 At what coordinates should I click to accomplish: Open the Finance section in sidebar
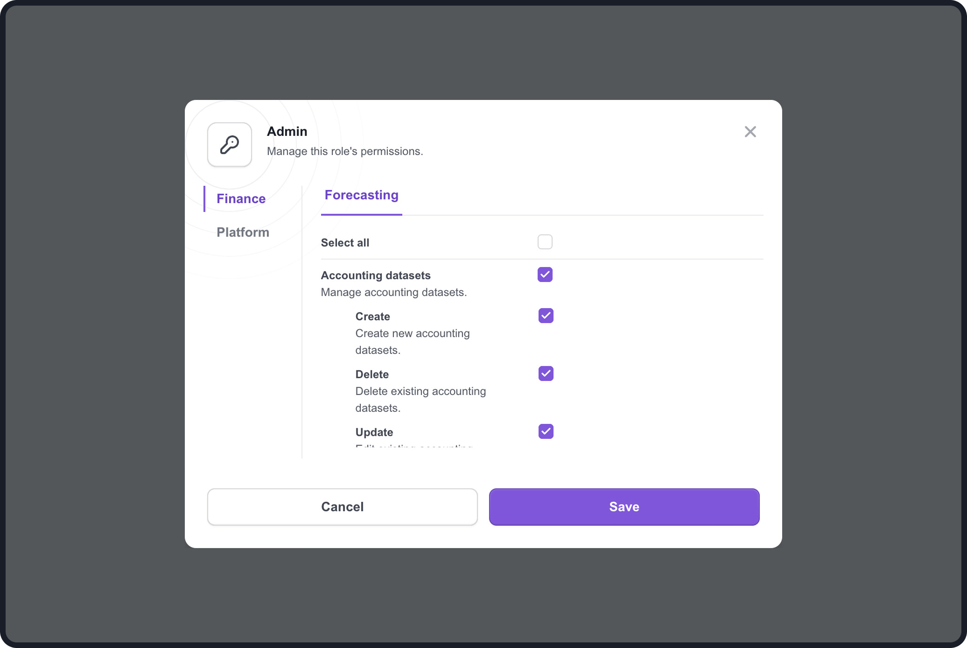click(241, 199)
